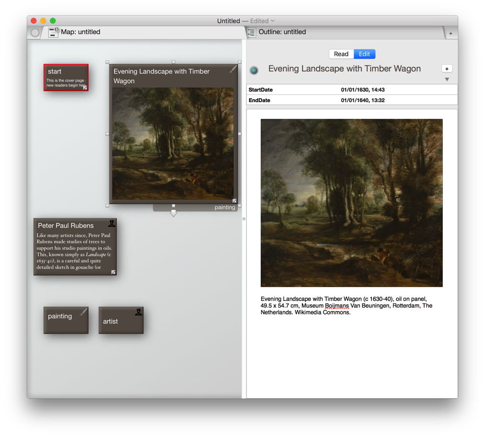Click the Map view icon in the tab
Screen dimensions: 485x437
[54, 32]
